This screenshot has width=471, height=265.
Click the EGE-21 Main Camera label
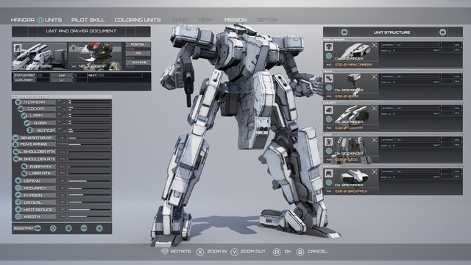click(x=353, y=65)
